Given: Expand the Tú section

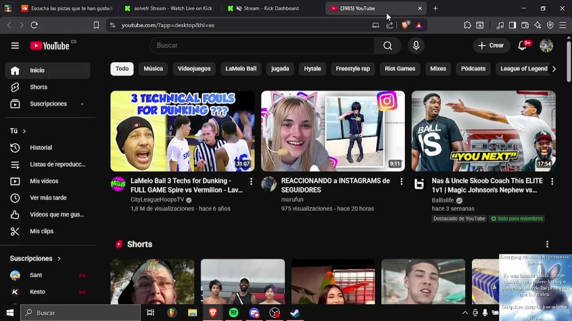Looking at the screenshot, I should pos(18,131).
